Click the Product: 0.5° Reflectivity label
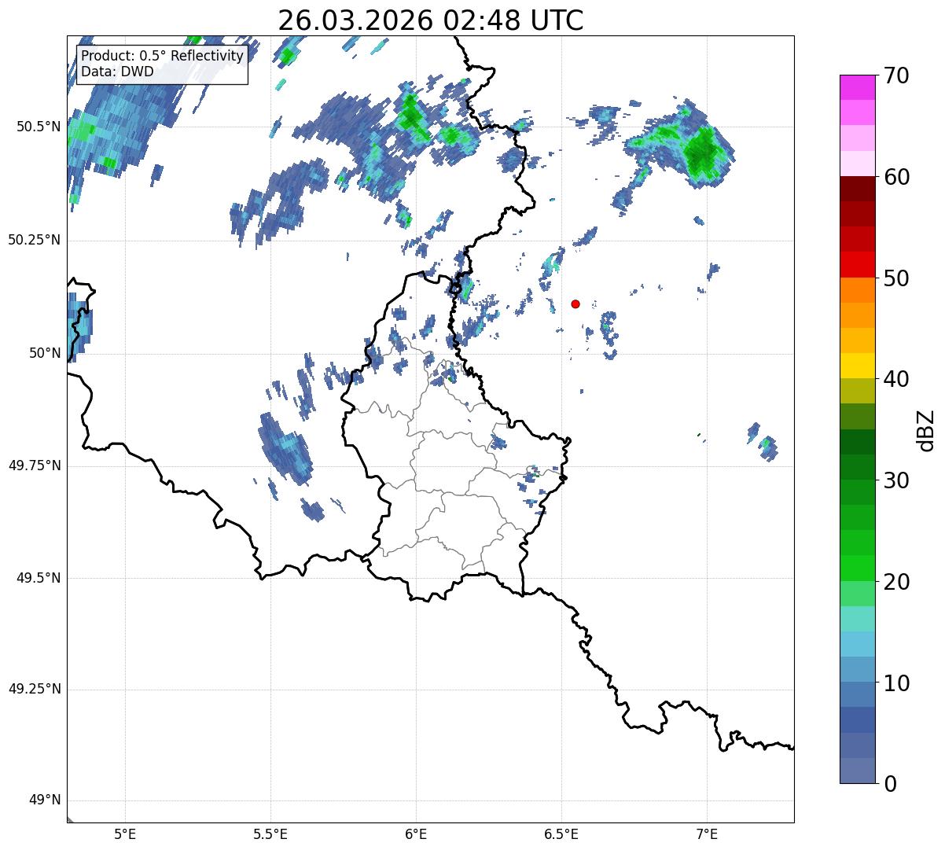Screen dimensions: 945x850 pos(162,57)
